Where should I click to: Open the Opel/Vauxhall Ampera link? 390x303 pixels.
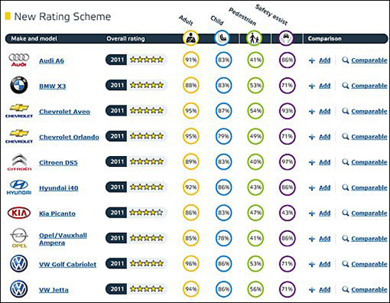(x=63, y=239)
